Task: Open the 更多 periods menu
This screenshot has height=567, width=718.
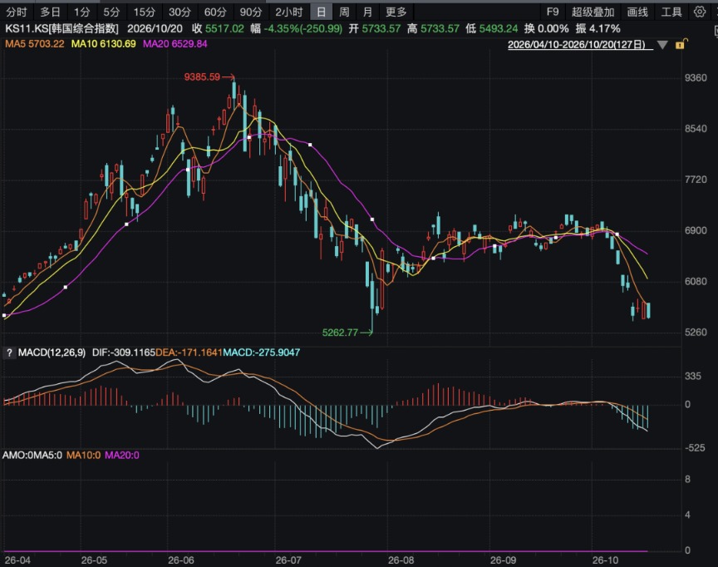Action: coord(396,12)
